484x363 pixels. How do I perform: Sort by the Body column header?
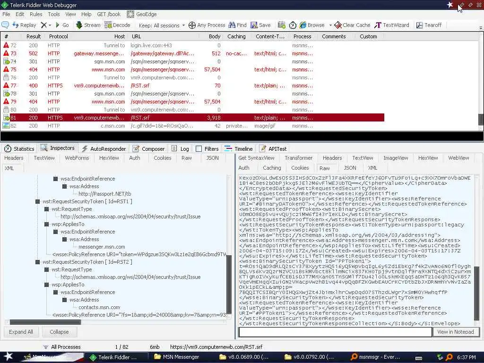click(x=214, y=36)
